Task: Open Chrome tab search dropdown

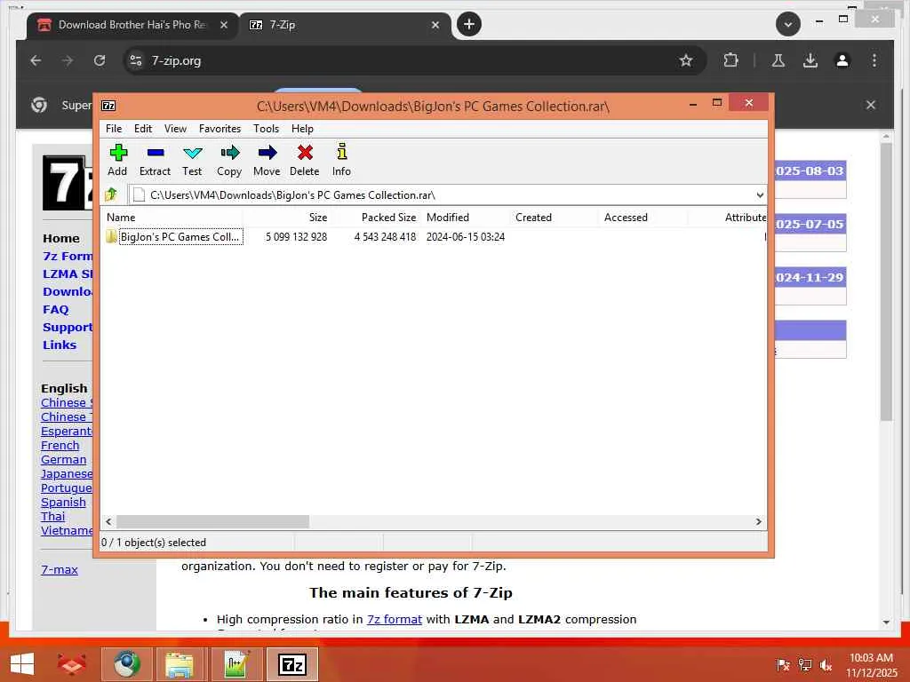Action: tap(788, 24)
